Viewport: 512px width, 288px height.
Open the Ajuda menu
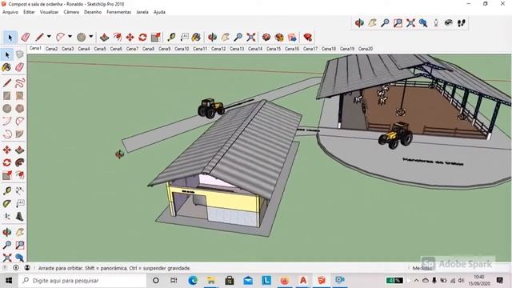point(159,12)
